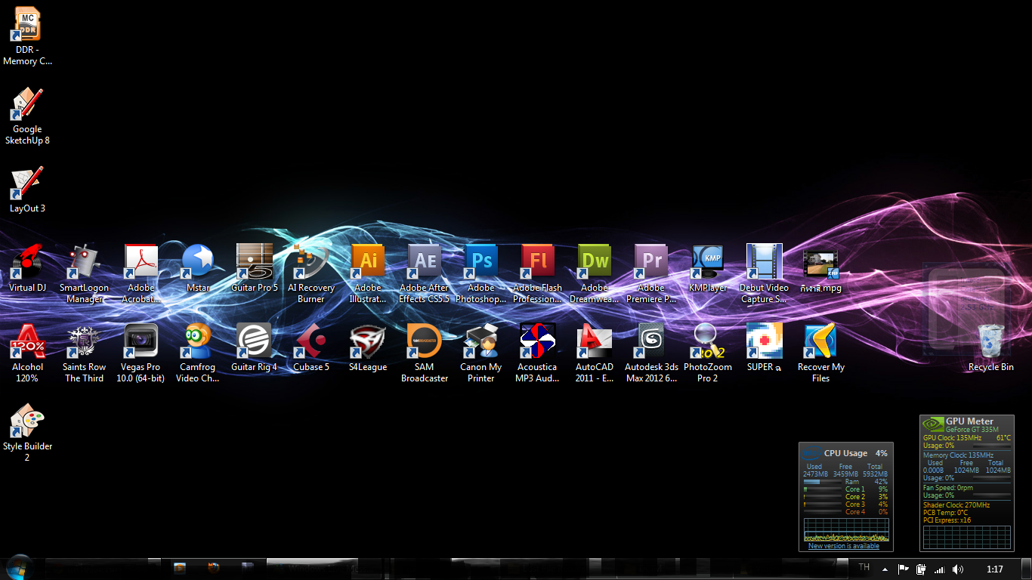Open Saints Row The Third
The image size is (1032, 580).
84,353
